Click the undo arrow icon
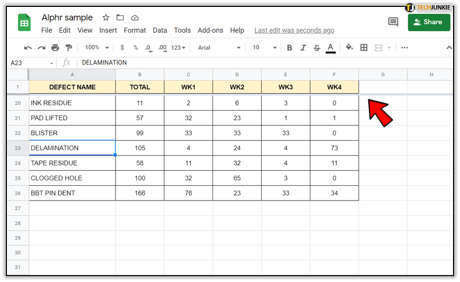Image resolution: width=460 pixels, height=282 pixels. (28, 48)
